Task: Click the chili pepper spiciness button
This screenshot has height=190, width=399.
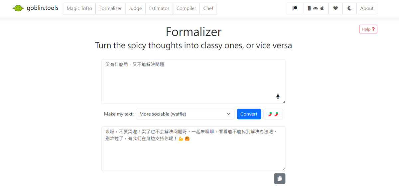Action: click(273, 114)
